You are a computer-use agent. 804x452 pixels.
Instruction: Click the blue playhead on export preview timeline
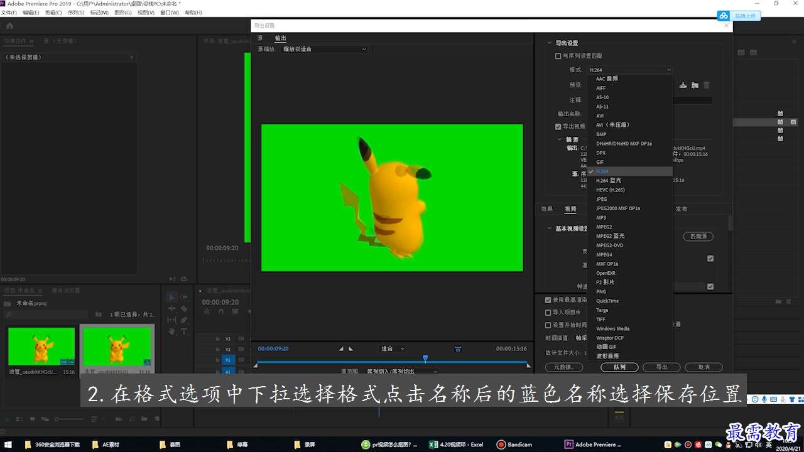(425, 358)
